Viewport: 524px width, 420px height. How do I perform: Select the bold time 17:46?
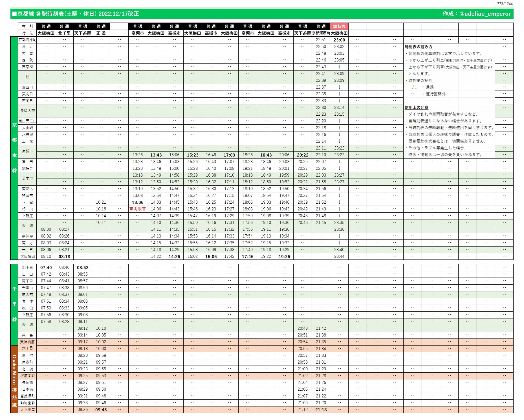tap(248, 256)
